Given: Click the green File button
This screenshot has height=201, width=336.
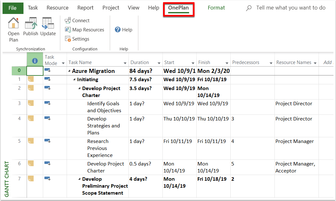Looking at the screenshot, I should point(13,8).
